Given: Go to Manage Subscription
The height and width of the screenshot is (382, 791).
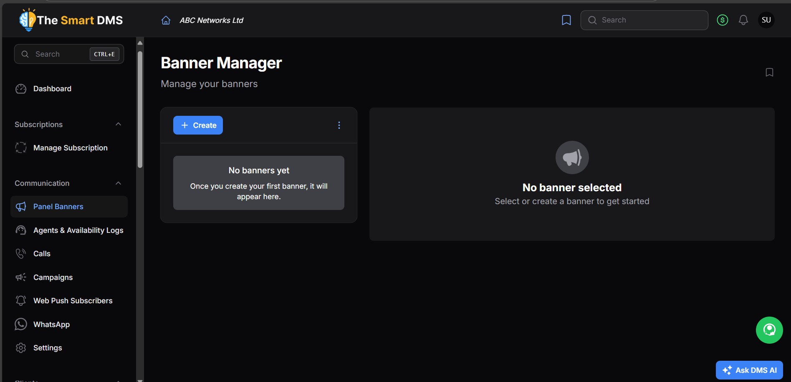Looking at the screenshot, I should click(70, 148).
